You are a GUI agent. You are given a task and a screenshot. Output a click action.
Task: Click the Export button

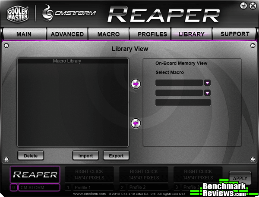pyautogui.click(x=116, y=156)
